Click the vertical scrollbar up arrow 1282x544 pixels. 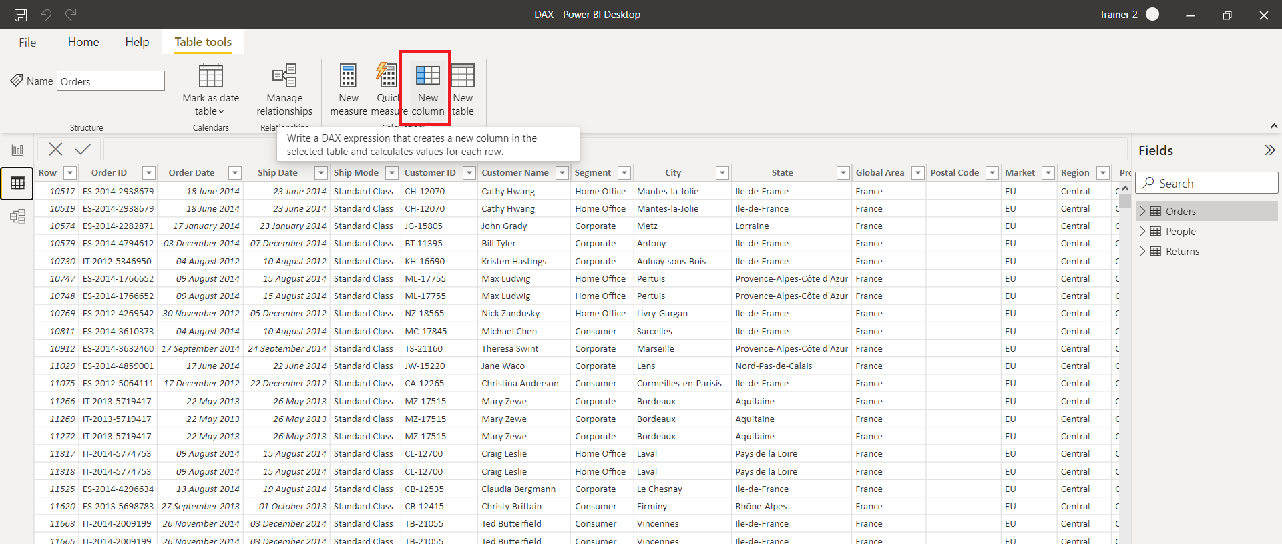click(x=1125, y=188)
